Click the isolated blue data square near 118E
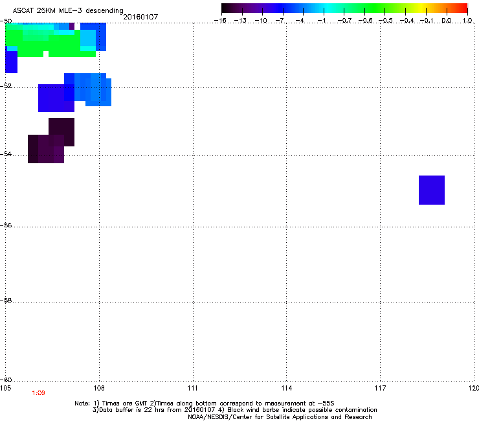 pyautogui.click(x=432, y=190)
